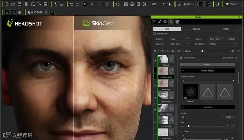Click the Redo arrow in the toolbar
This screenshot has height=140, width=244.
(78, 4)
